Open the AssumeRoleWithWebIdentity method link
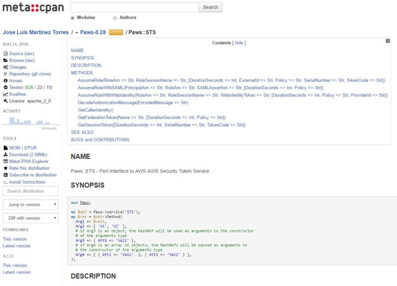Viewport: 397px width, 286px height. click(x=233, y=95)
